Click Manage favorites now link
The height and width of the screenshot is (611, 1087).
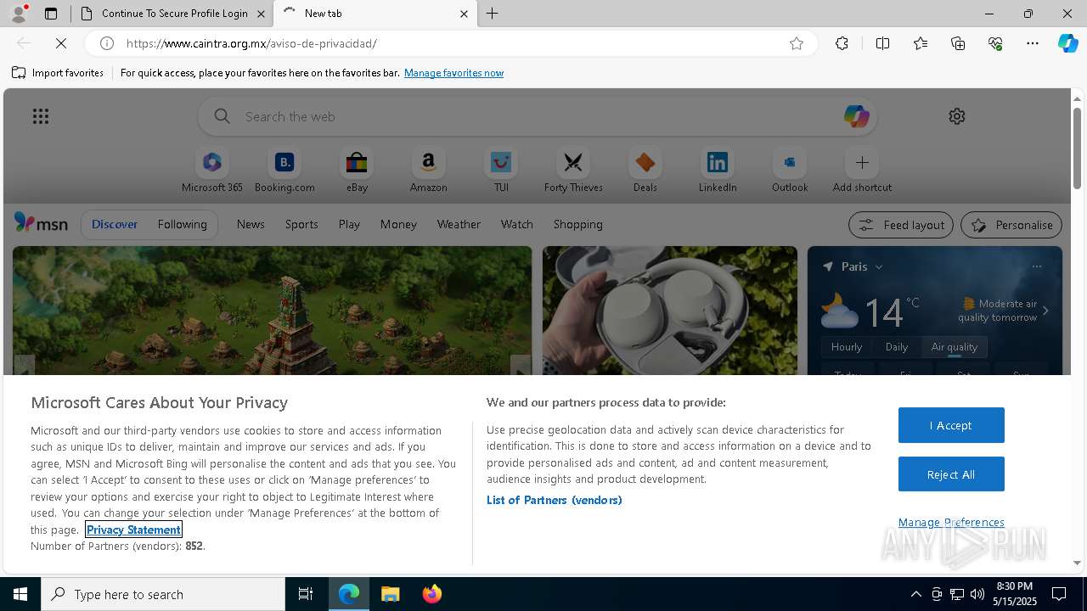453,73
